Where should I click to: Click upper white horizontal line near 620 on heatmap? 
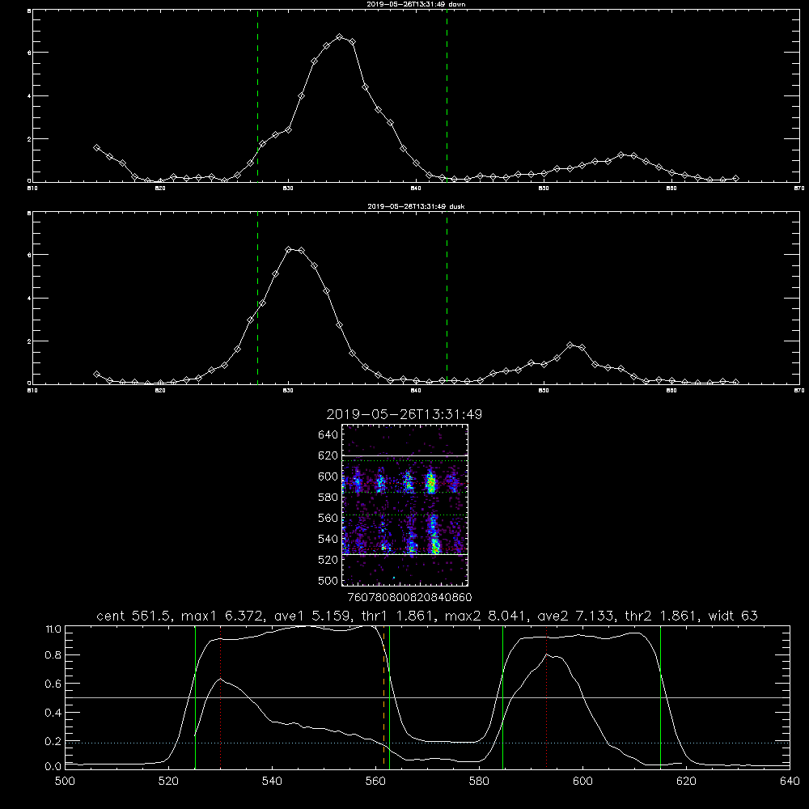click(405, 456)
